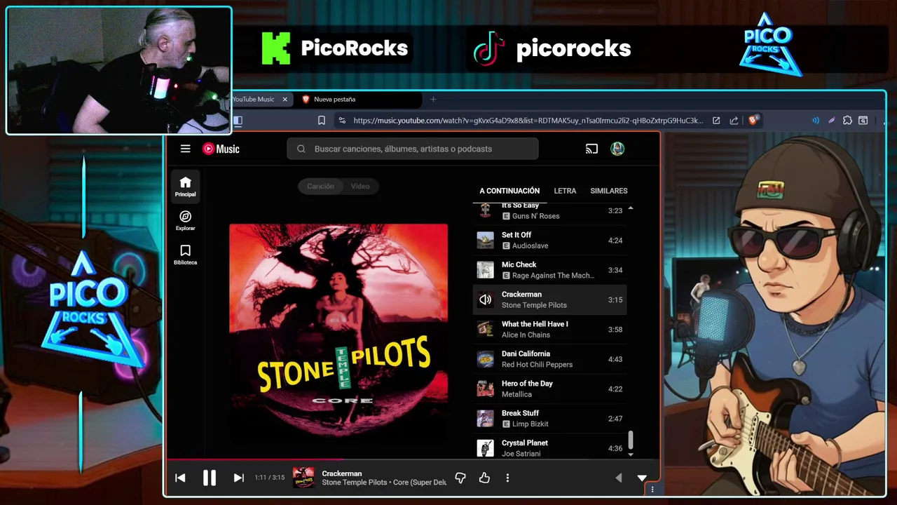The height and width of the screenshot is (505, 897).
Task: Click the Set It Off thumbnail
Action: click(x=485, y=240)
